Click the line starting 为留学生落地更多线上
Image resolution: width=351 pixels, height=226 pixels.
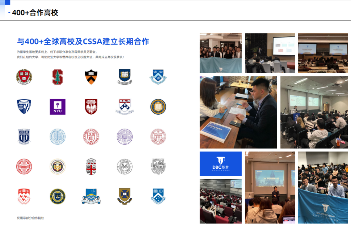pos(57,52)
